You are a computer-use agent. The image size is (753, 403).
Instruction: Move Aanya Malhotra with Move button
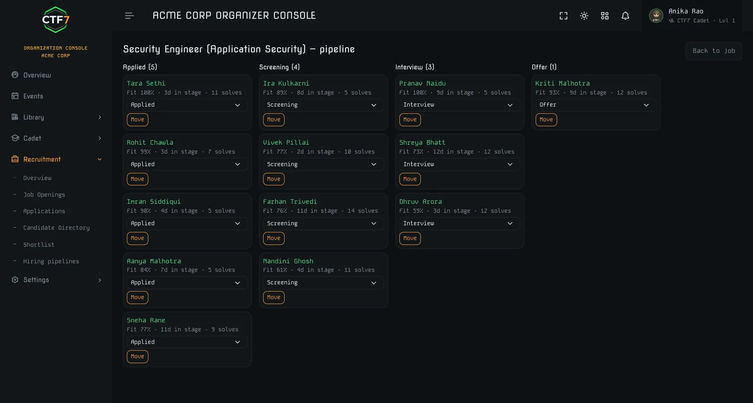(138, 297)
